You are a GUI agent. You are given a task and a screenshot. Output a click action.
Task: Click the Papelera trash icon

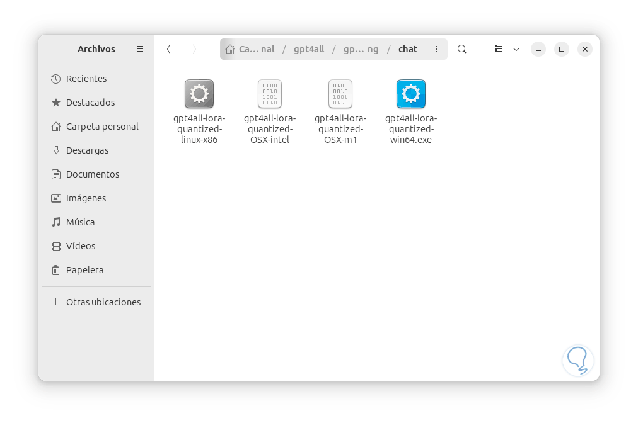(x=55, y=270)
